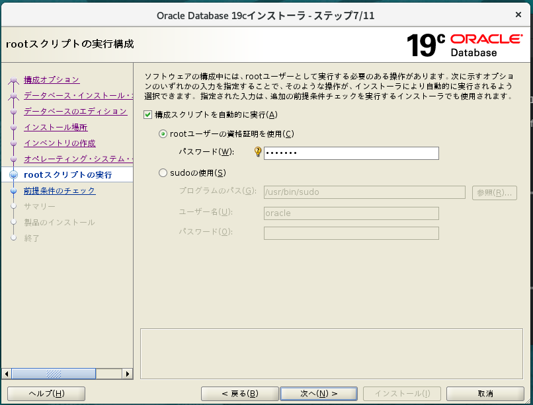Image resolution: width=533 pixels, height=405 pixels.
Task: Select sudoの使用 radio button
Action: tap(163, 173)
